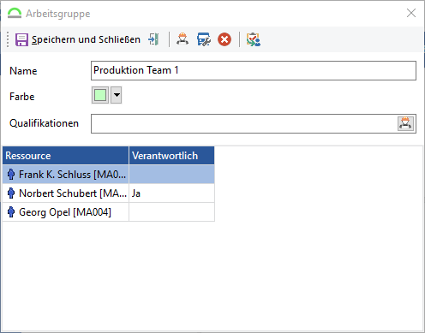Click the Verantwortlich column header
Screen dimensions: 425x333
[171, 156]
